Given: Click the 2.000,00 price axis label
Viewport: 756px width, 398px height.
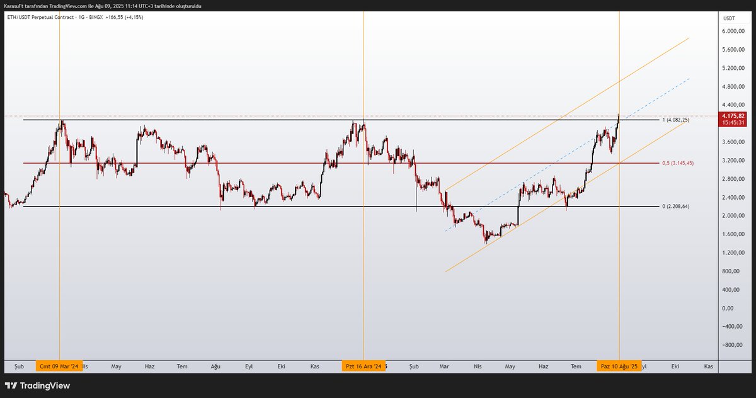Looking at the screenshot, I should [733, 216].
